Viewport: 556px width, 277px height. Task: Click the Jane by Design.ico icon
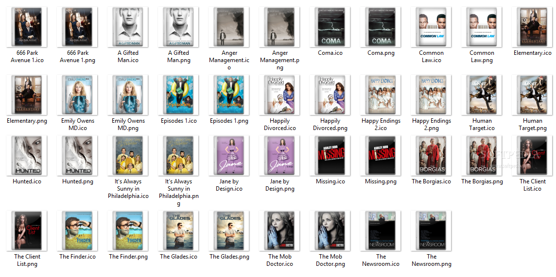[229, 156]
